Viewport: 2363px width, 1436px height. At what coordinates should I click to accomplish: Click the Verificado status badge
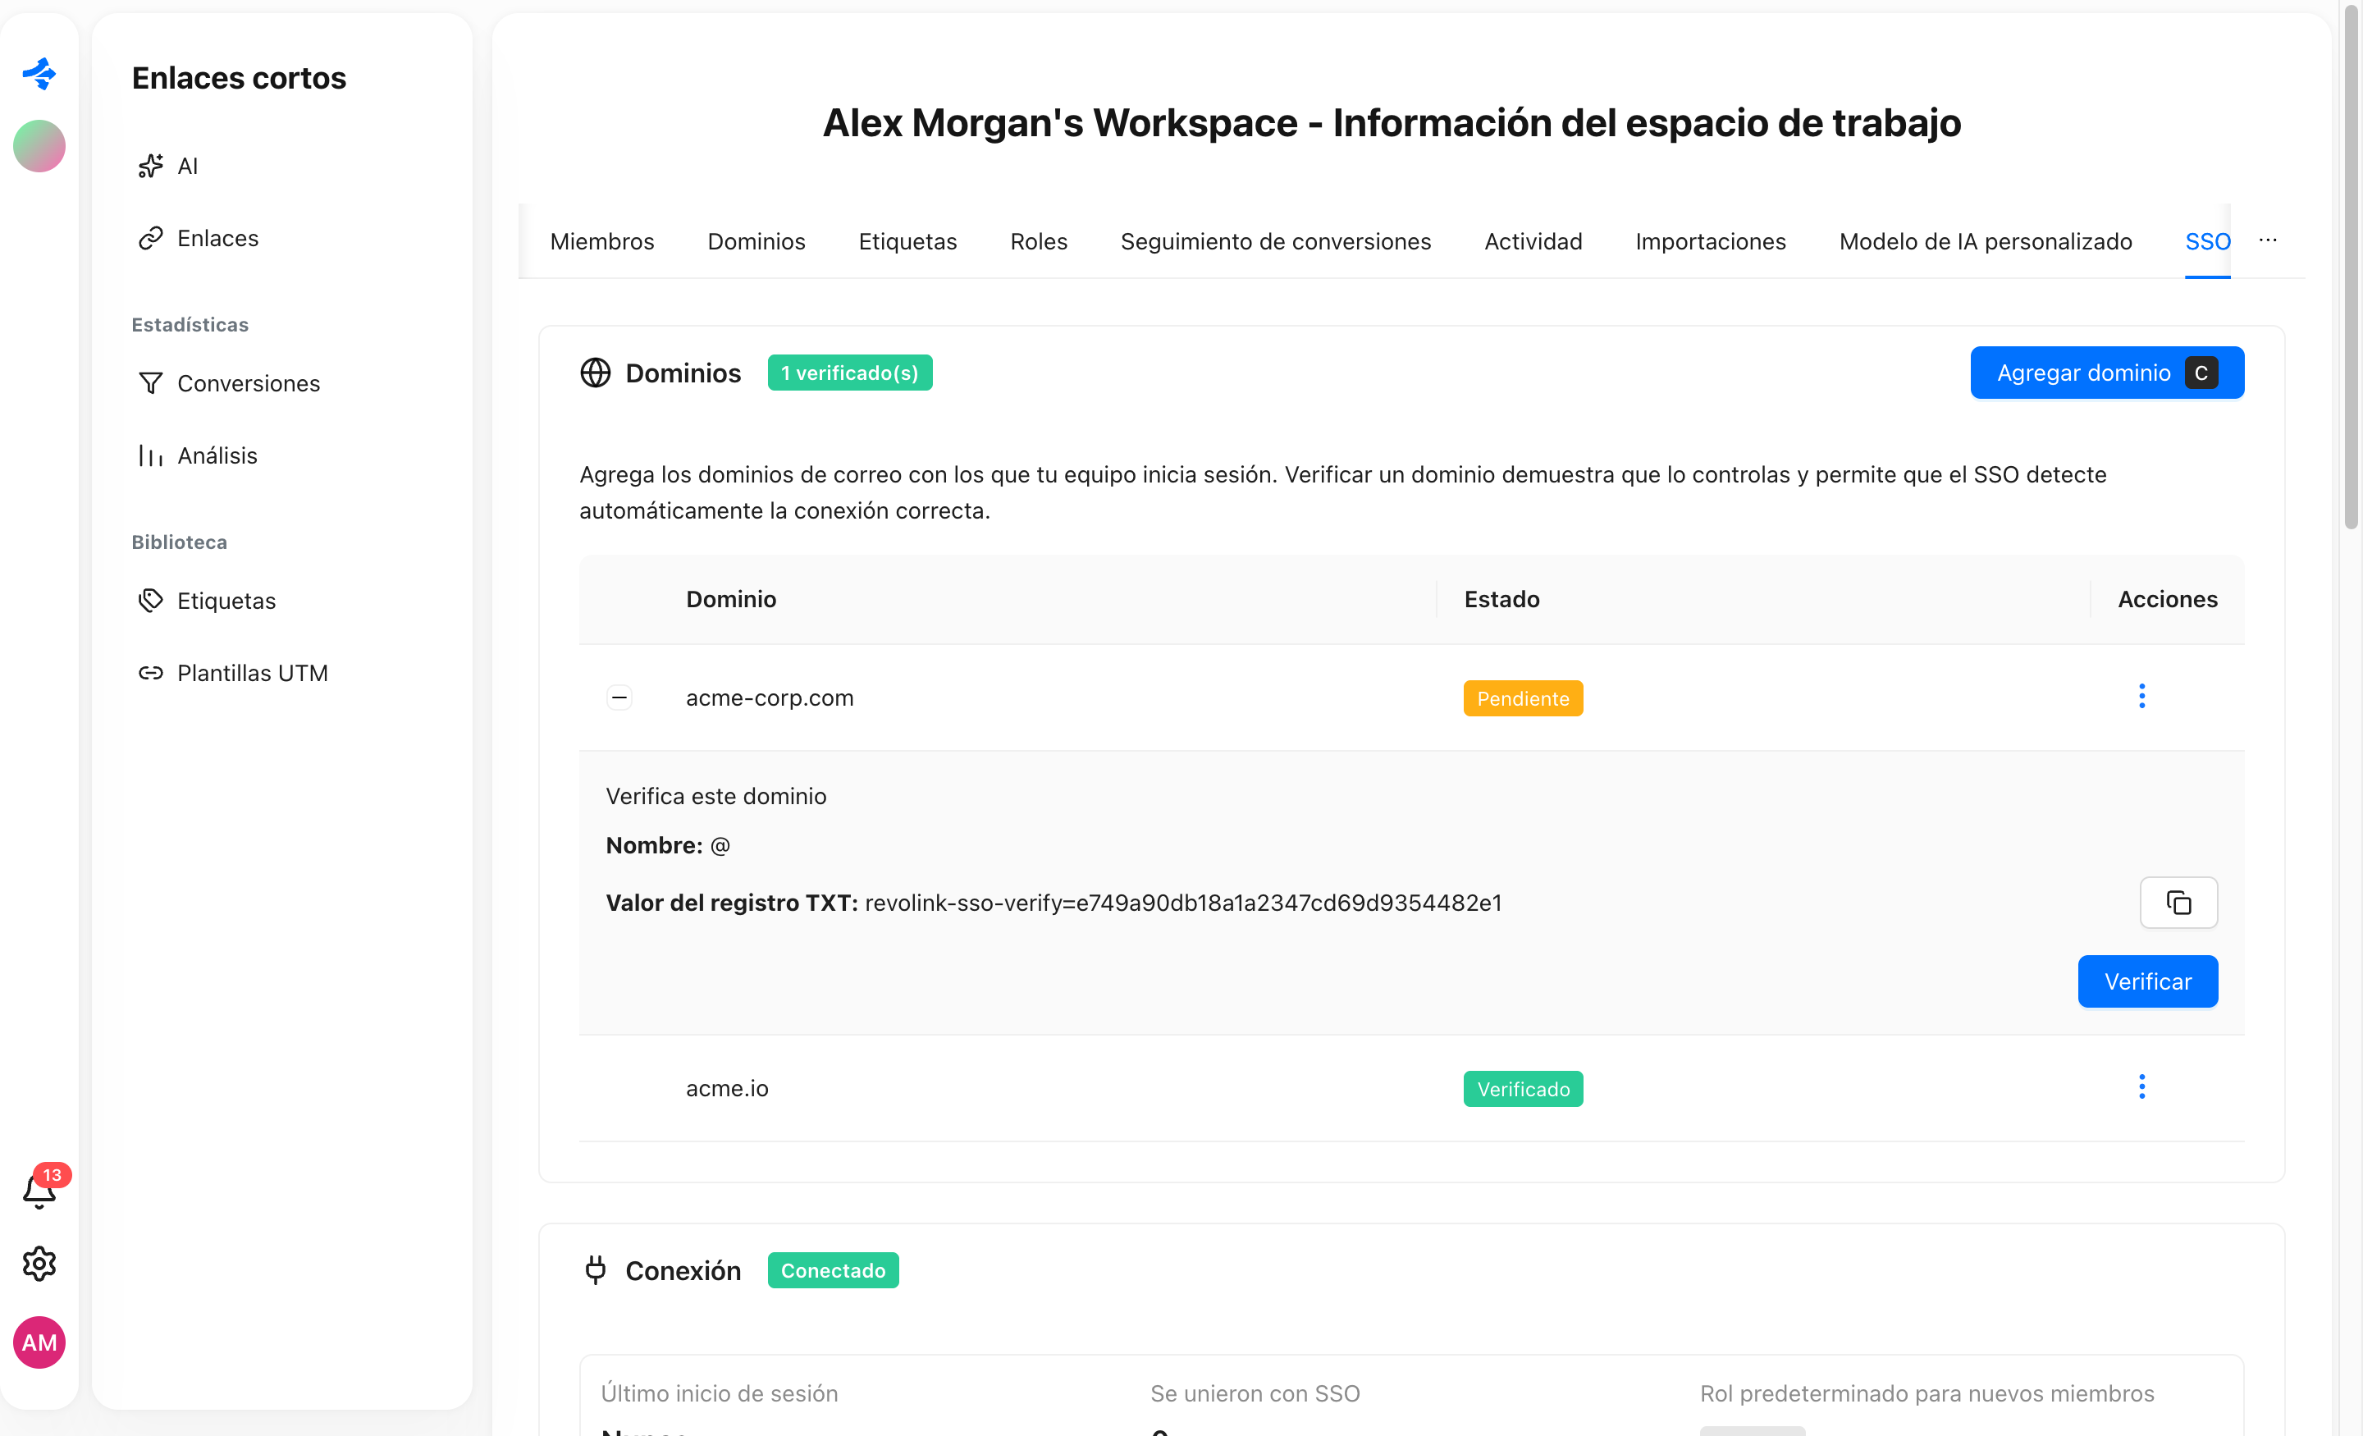(1522, 1088)
